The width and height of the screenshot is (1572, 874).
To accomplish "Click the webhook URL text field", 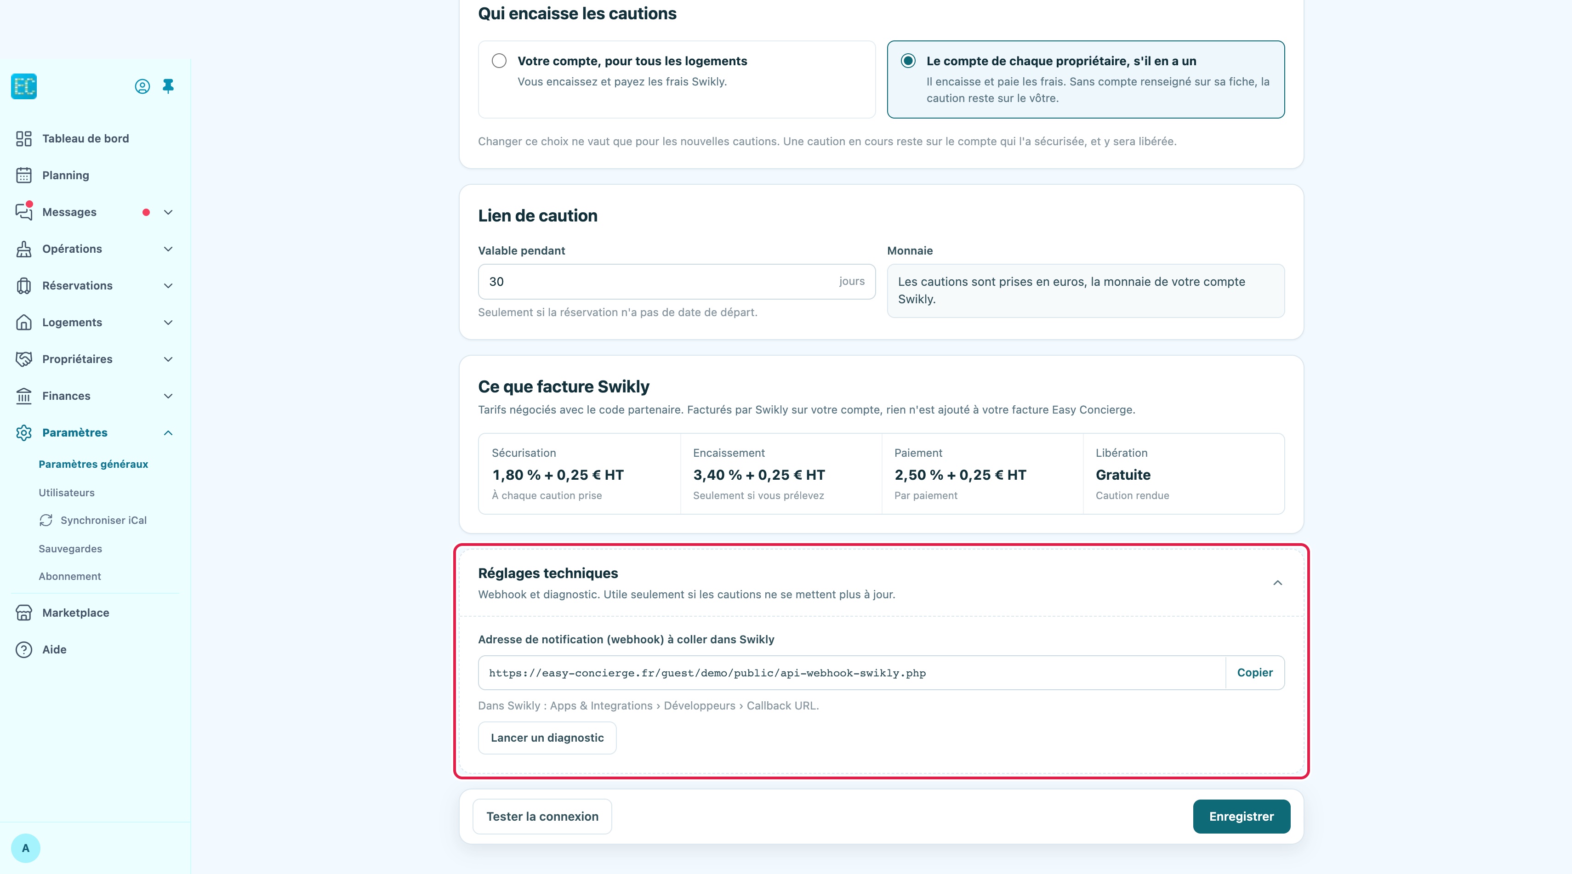I will [x=852, y=673].
